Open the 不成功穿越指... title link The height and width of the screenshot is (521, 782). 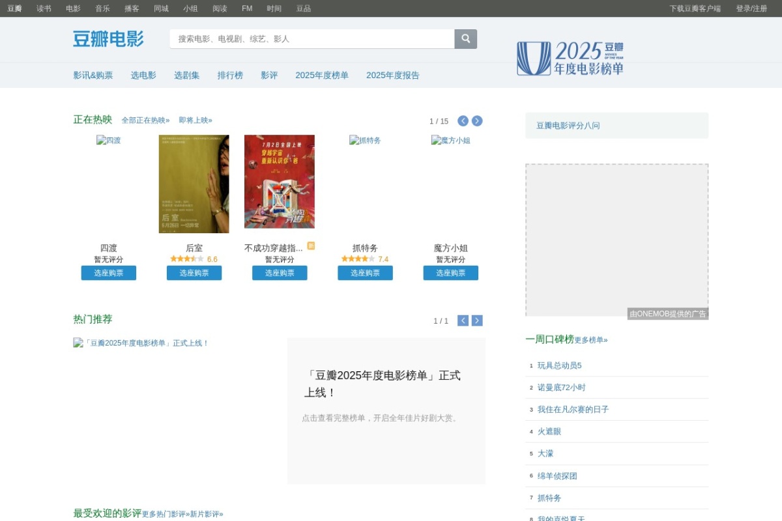[274, 248]
